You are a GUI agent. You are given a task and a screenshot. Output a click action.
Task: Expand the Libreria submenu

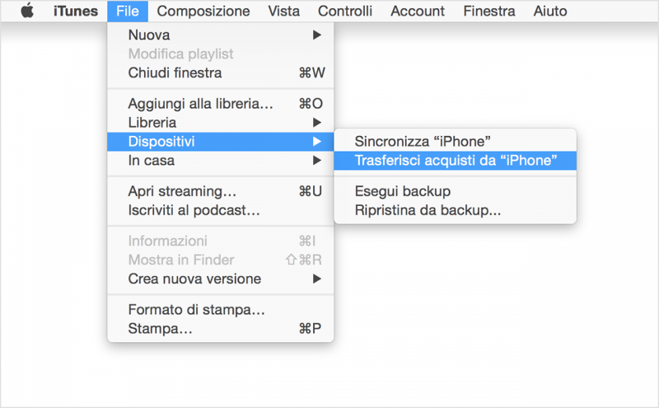(221, 122)
